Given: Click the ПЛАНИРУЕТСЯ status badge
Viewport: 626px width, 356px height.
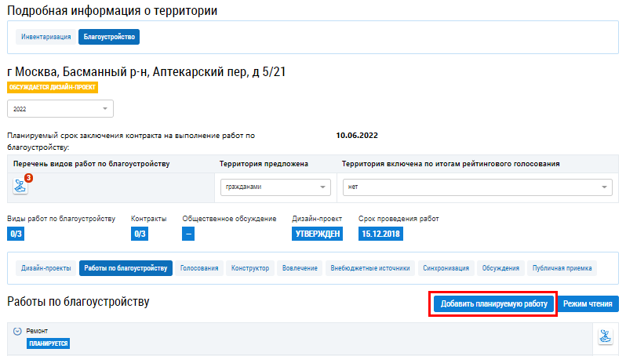Looking at the screenshot, I should tap(49, 343).
